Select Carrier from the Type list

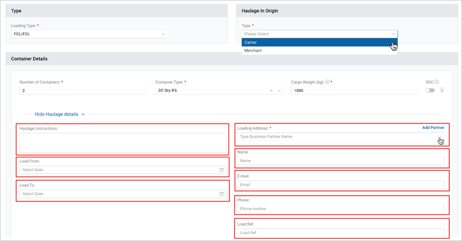[x=320, y=42]
